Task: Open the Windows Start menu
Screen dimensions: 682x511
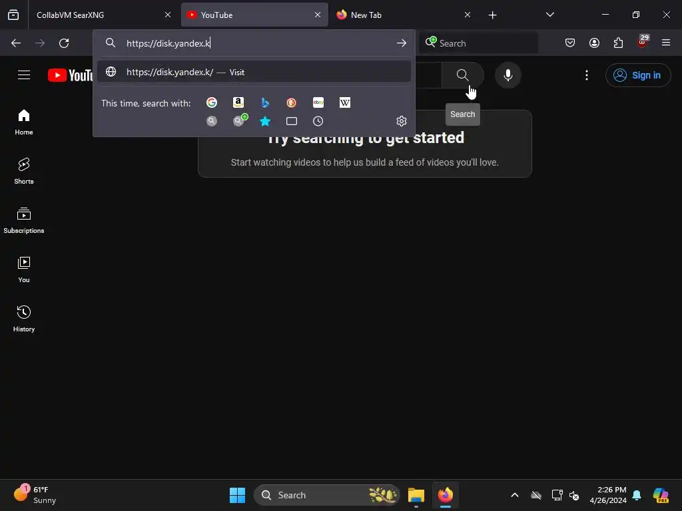Action: point(238,495)
